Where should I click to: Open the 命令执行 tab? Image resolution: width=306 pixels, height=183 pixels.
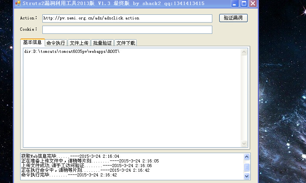tap(56, 43)
